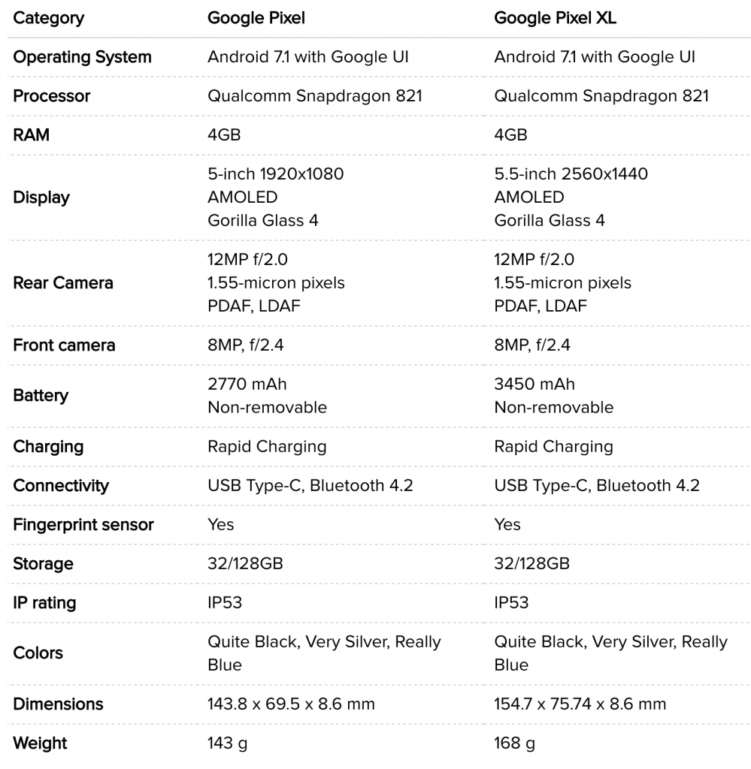The height and width of the screenshot is (769, 751).
Task: Select the 2770 mAh battery value
Action: 247,384
